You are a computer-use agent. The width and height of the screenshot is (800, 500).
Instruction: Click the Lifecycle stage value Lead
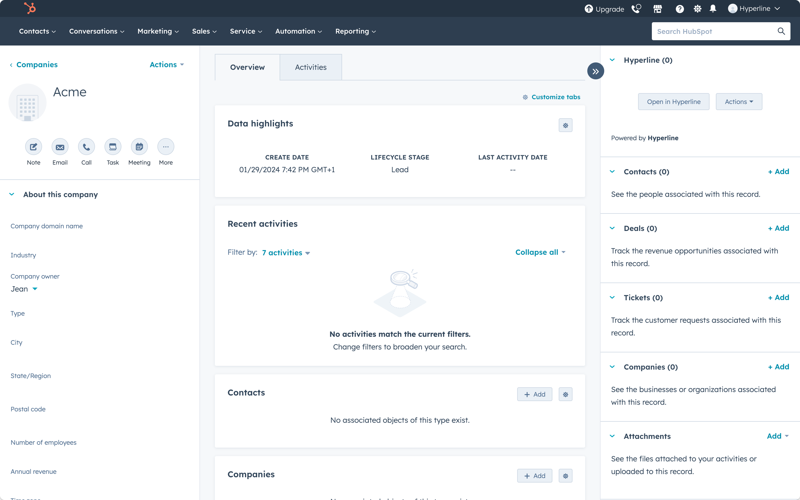400,170
